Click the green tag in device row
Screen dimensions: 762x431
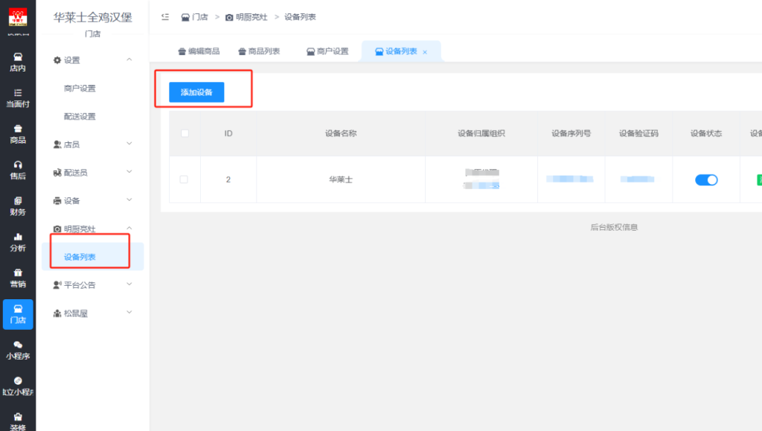click(760, 180)
